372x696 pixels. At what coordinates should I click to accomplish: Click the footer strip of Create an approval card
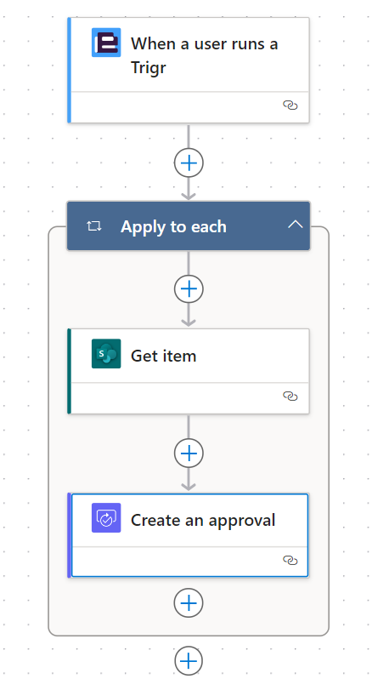pyautogui.click(x=190, y=561)
